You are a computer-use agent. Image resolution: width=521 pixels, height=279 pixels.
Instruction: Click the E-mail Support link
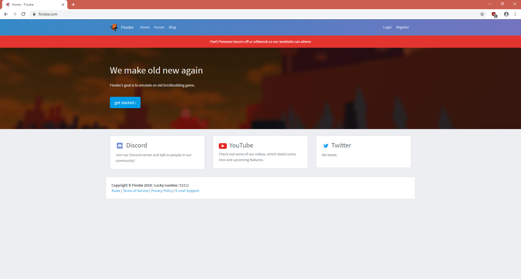tap(187, 191)
